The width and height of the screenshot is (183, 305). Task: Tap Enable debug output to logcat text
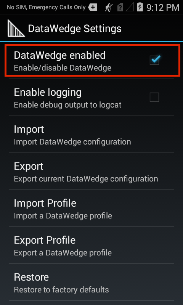point(68,105)
